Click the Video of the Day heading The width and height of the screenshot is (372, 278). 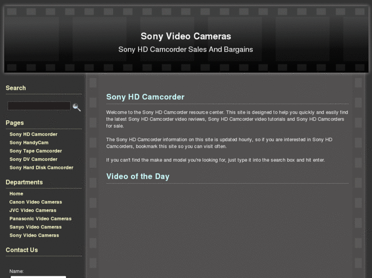click(x=138, y=176)
